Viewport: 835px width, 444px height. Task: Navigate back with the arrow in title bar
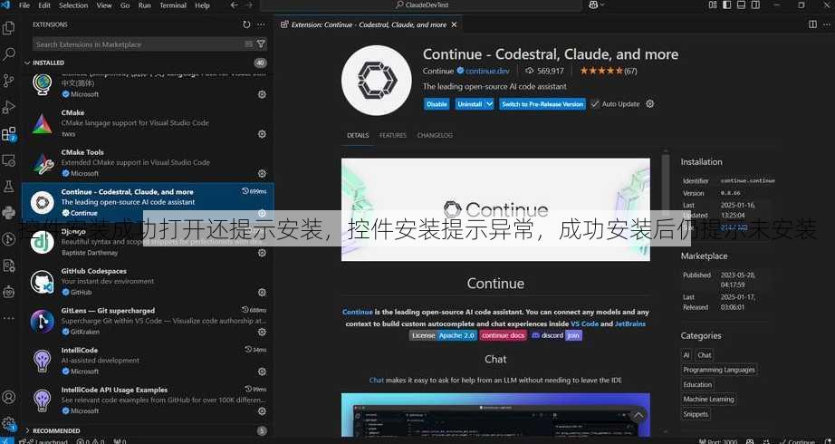235,5
